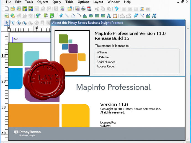Screen dimensions: 191x143
Task: Activate the Select arrow tool
Action: coord(7,23)
